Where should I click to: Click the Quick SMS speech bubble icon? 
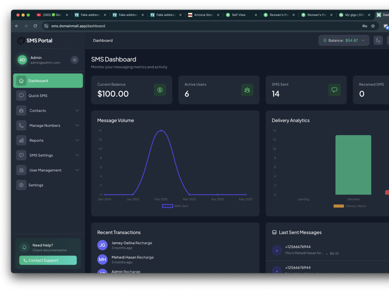pyautogui.click(x=21, y=96)
